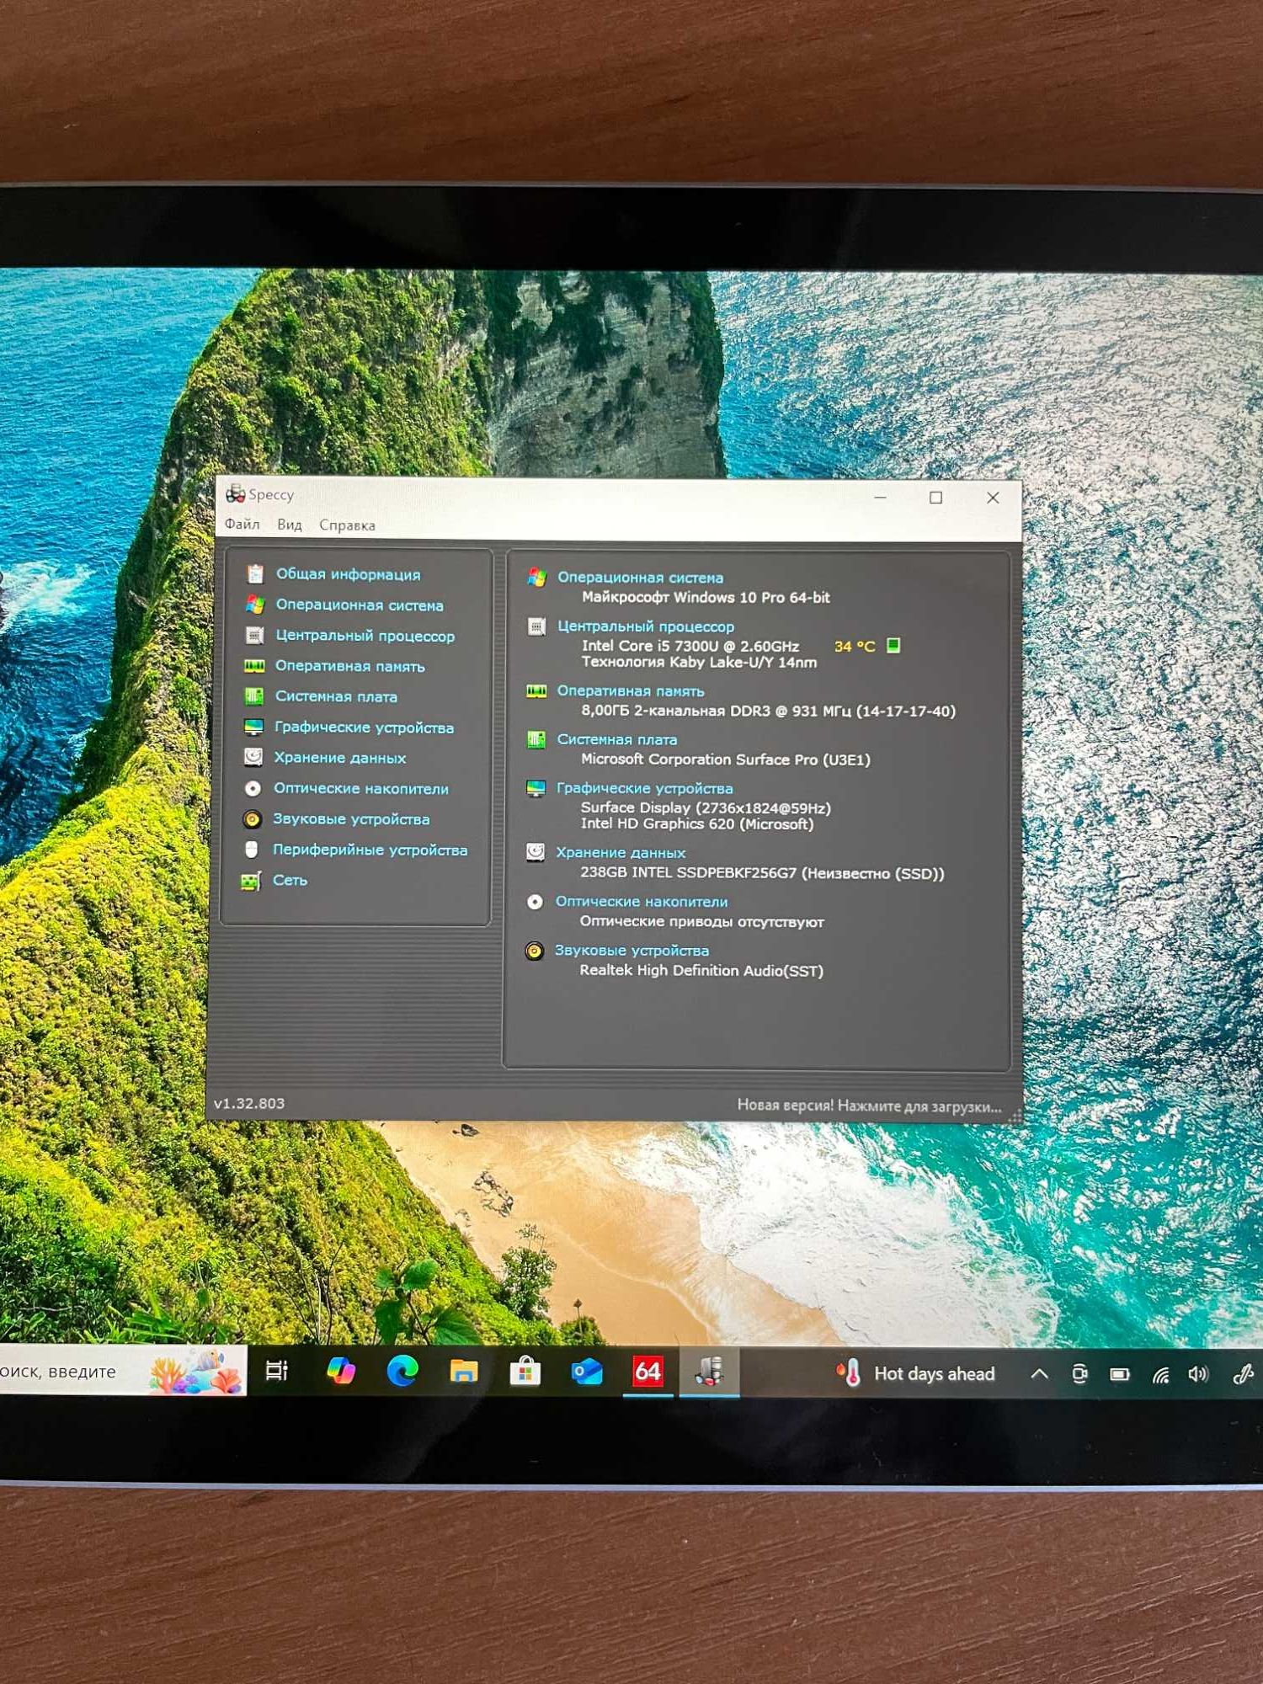Click the network card icon beside Сеть
Screen dimensions: 1263x1684
251,880
